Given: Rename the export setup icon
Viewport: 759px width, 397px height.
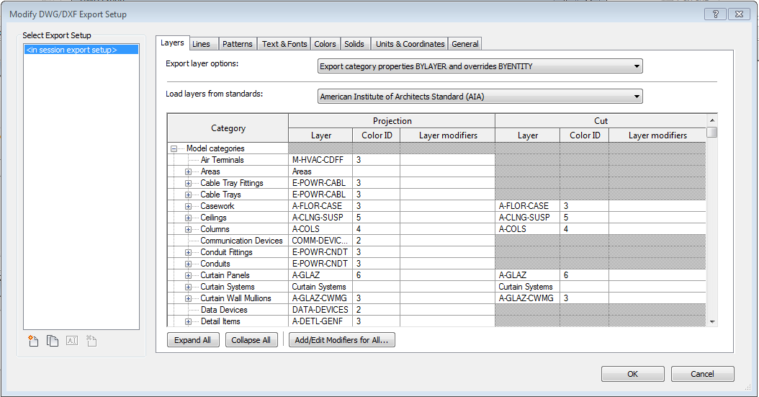Looking at the screenshot, I should (71, 341).
